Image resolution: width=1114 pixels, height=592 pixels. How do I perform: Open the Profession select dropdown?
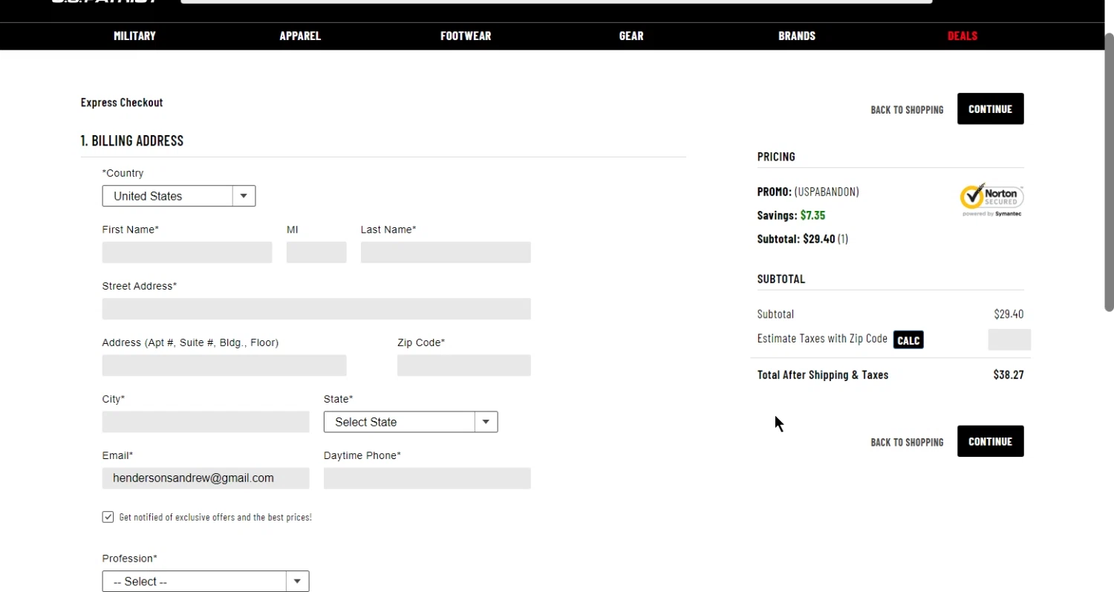tap(206, 582)
